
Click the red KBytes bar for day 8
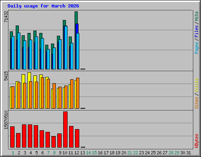coord(53,142)
